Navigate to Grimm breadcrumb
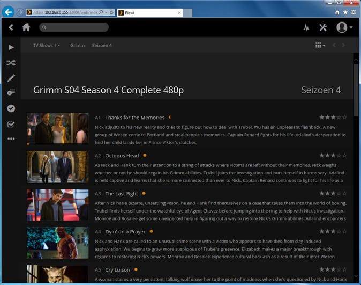This screenshot has width=361, height=285. 77,45
